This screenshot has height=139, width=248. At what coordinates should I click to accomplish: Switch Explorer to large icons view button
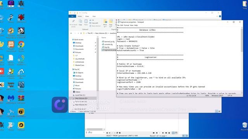point(219,111)
